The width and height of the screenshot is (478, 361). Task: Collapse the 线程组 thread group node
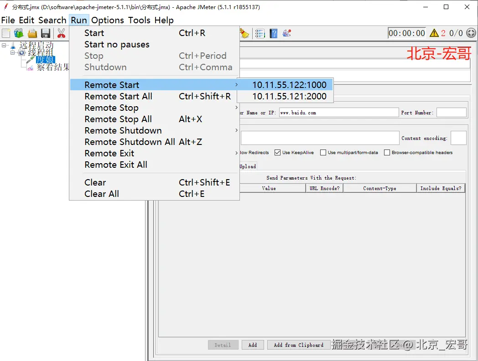point(12,53)
